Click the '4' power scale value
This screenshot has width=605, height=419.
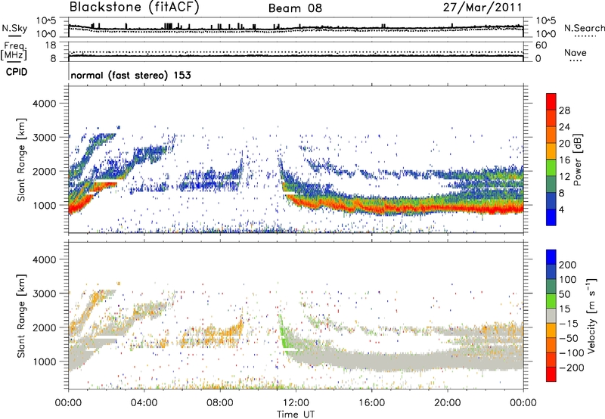[x=561, y=209]
